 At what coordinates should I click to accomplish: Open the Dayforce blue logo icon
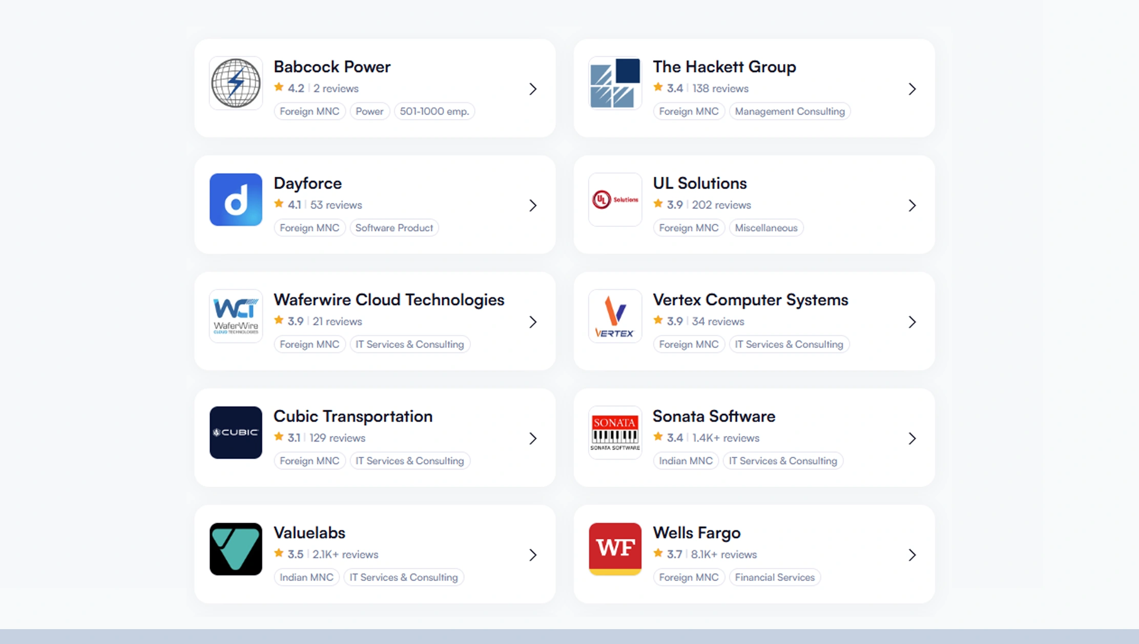(236, 199)
